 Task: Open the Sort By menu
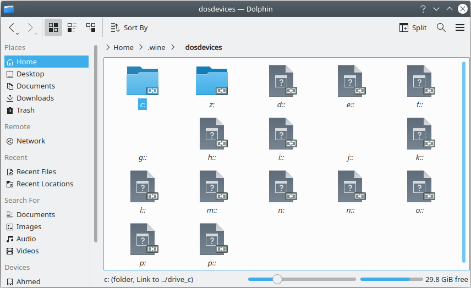[129, 27]
